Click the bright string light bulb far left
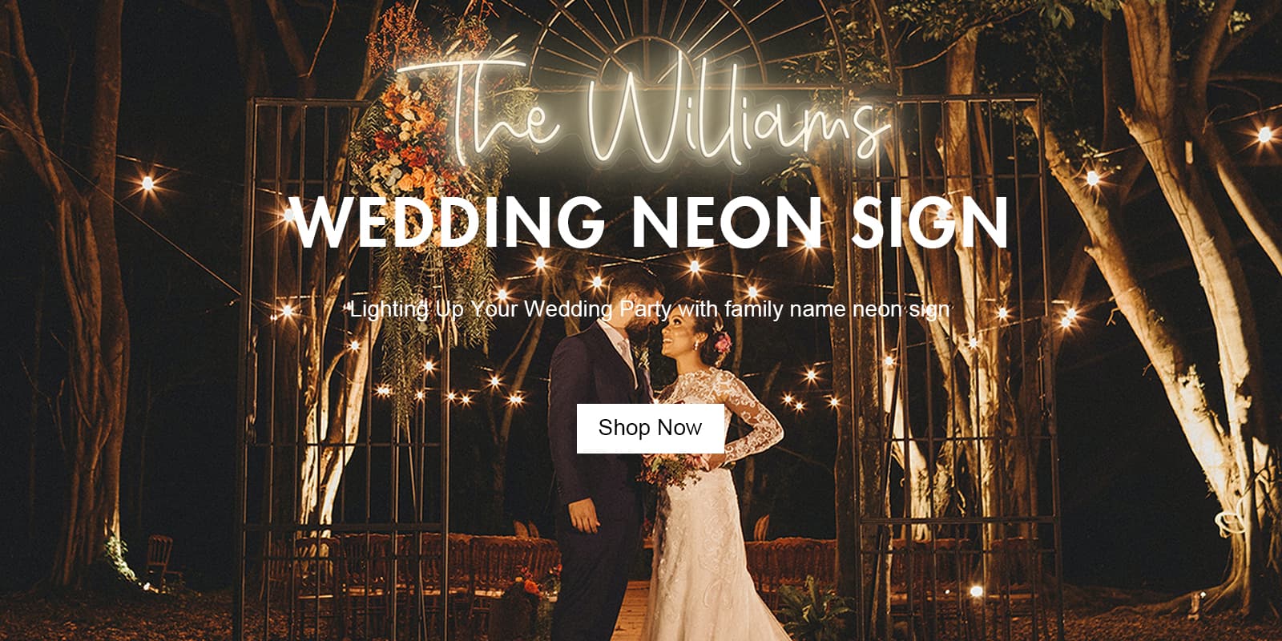 [147, 183]
